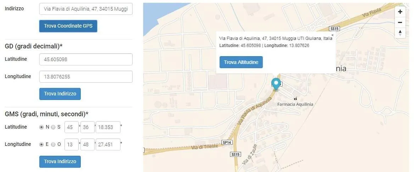The width and height of the screenshot is (414, 172).
Task: Zoom in on the map
Action: tap(400, 12)
